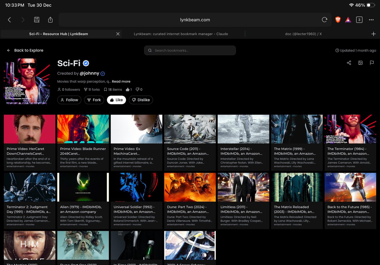Open the Ex Machina bookmark thumbnail
Screen dimensions: 380x265
pos(136,129)
